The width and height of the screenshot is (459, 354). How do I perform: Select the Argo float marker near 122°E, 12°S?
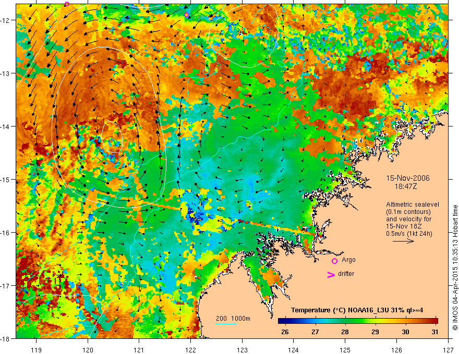(187, 15)
